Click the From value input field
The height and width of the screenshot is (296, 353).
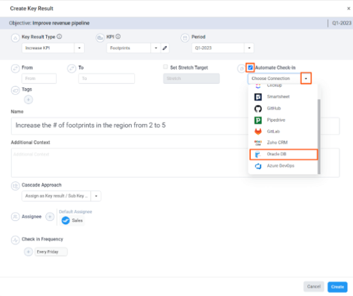click(x=39, y=78)
